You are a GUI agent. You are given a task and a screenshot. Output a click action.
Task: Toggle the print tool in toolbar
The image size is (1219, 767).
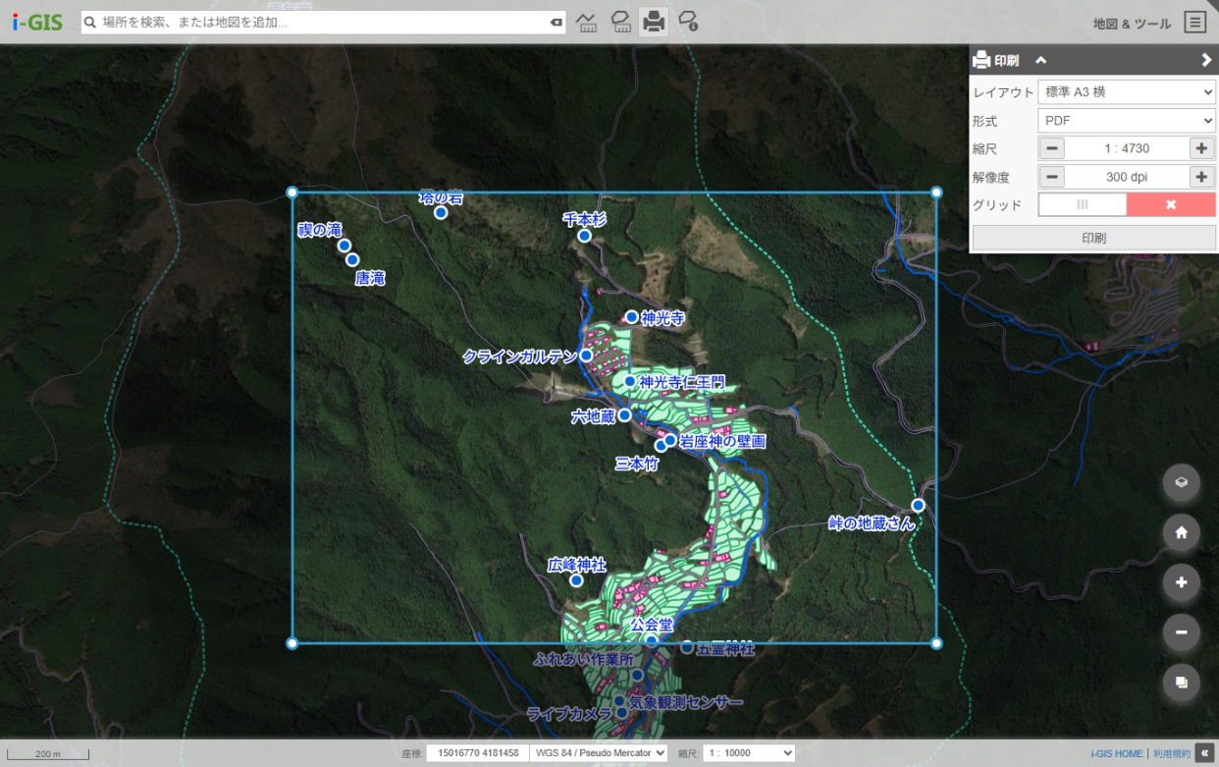(654, 21)
